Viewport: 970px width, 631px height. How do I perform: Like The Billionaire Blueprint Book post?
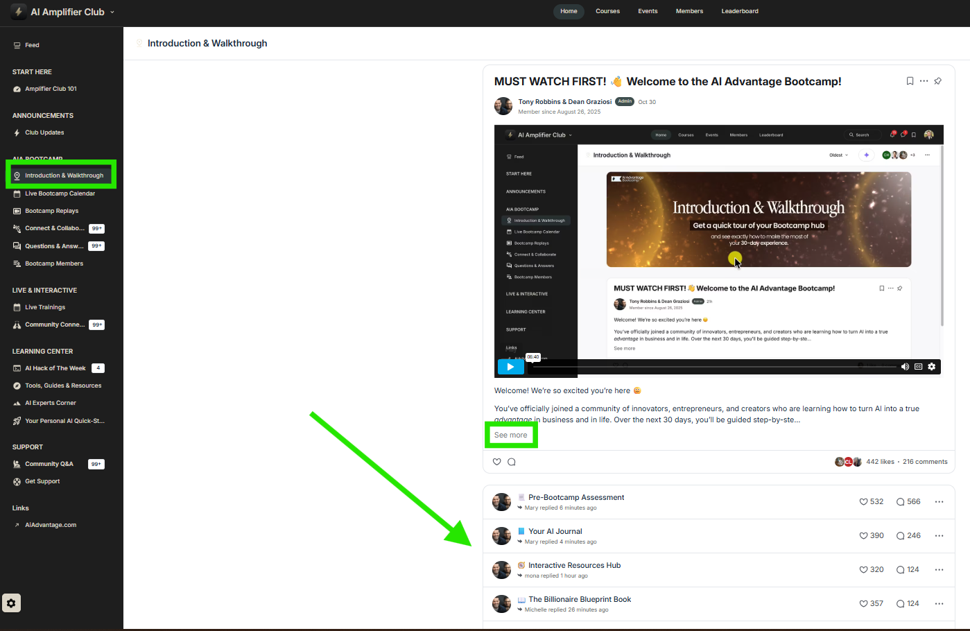[872, 603]
